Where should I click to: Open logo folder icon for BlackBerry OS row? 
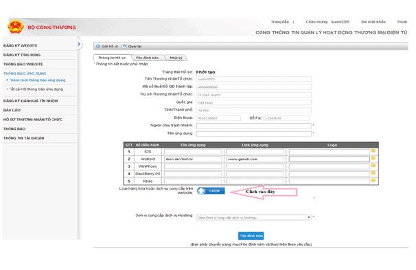[x=373, y=173]
